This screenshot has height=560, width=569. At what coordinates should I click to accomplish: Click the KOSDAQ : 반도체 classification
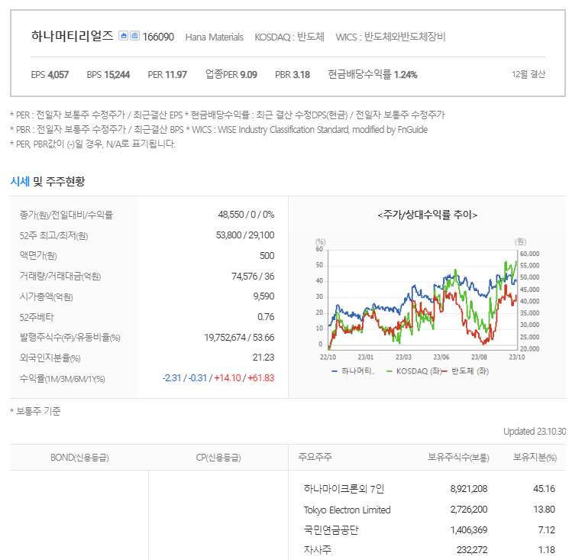[x=289, y=37]
